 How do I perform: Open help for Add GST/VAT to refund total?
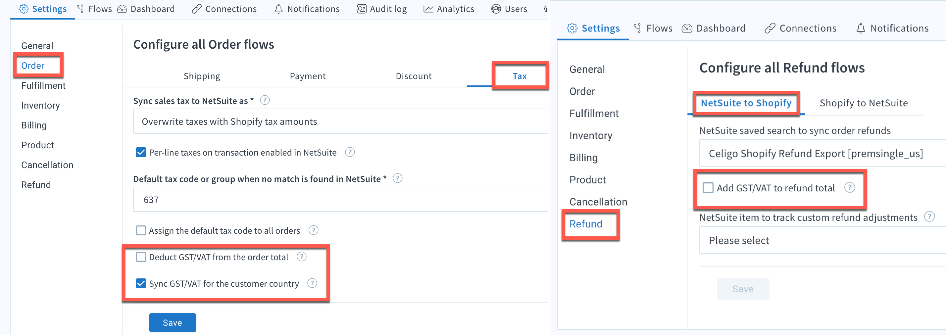click(x=850, y=188)
